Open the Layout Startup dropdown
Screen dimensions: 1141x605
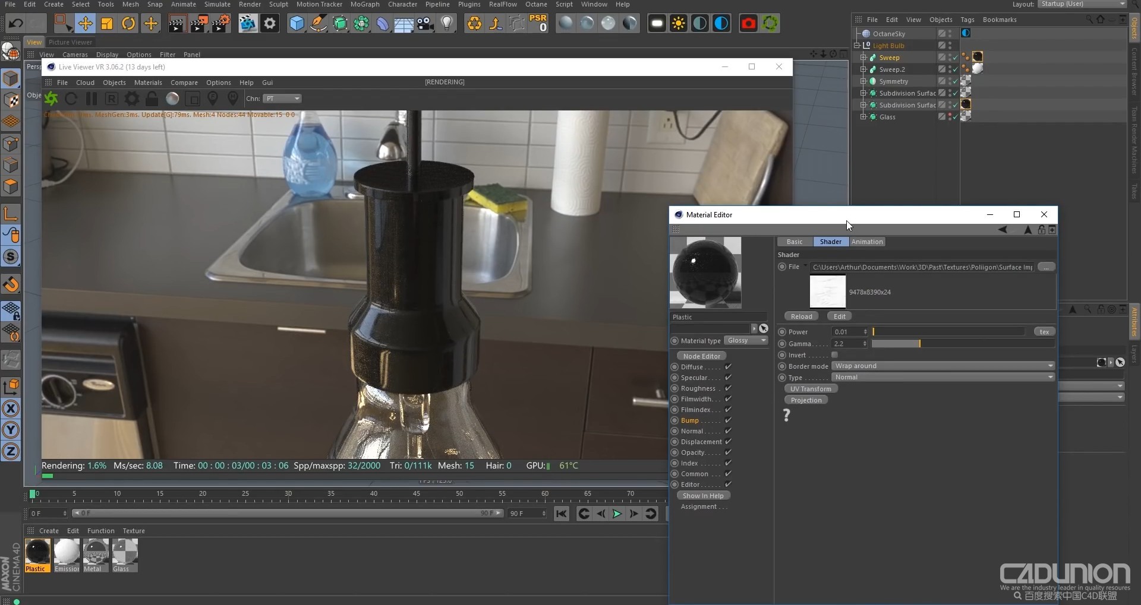coord(1082,4)
